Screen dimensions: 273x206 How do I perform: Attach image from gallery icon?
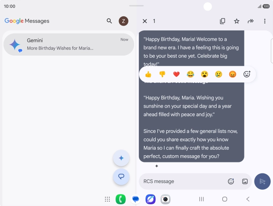point(245,181)
